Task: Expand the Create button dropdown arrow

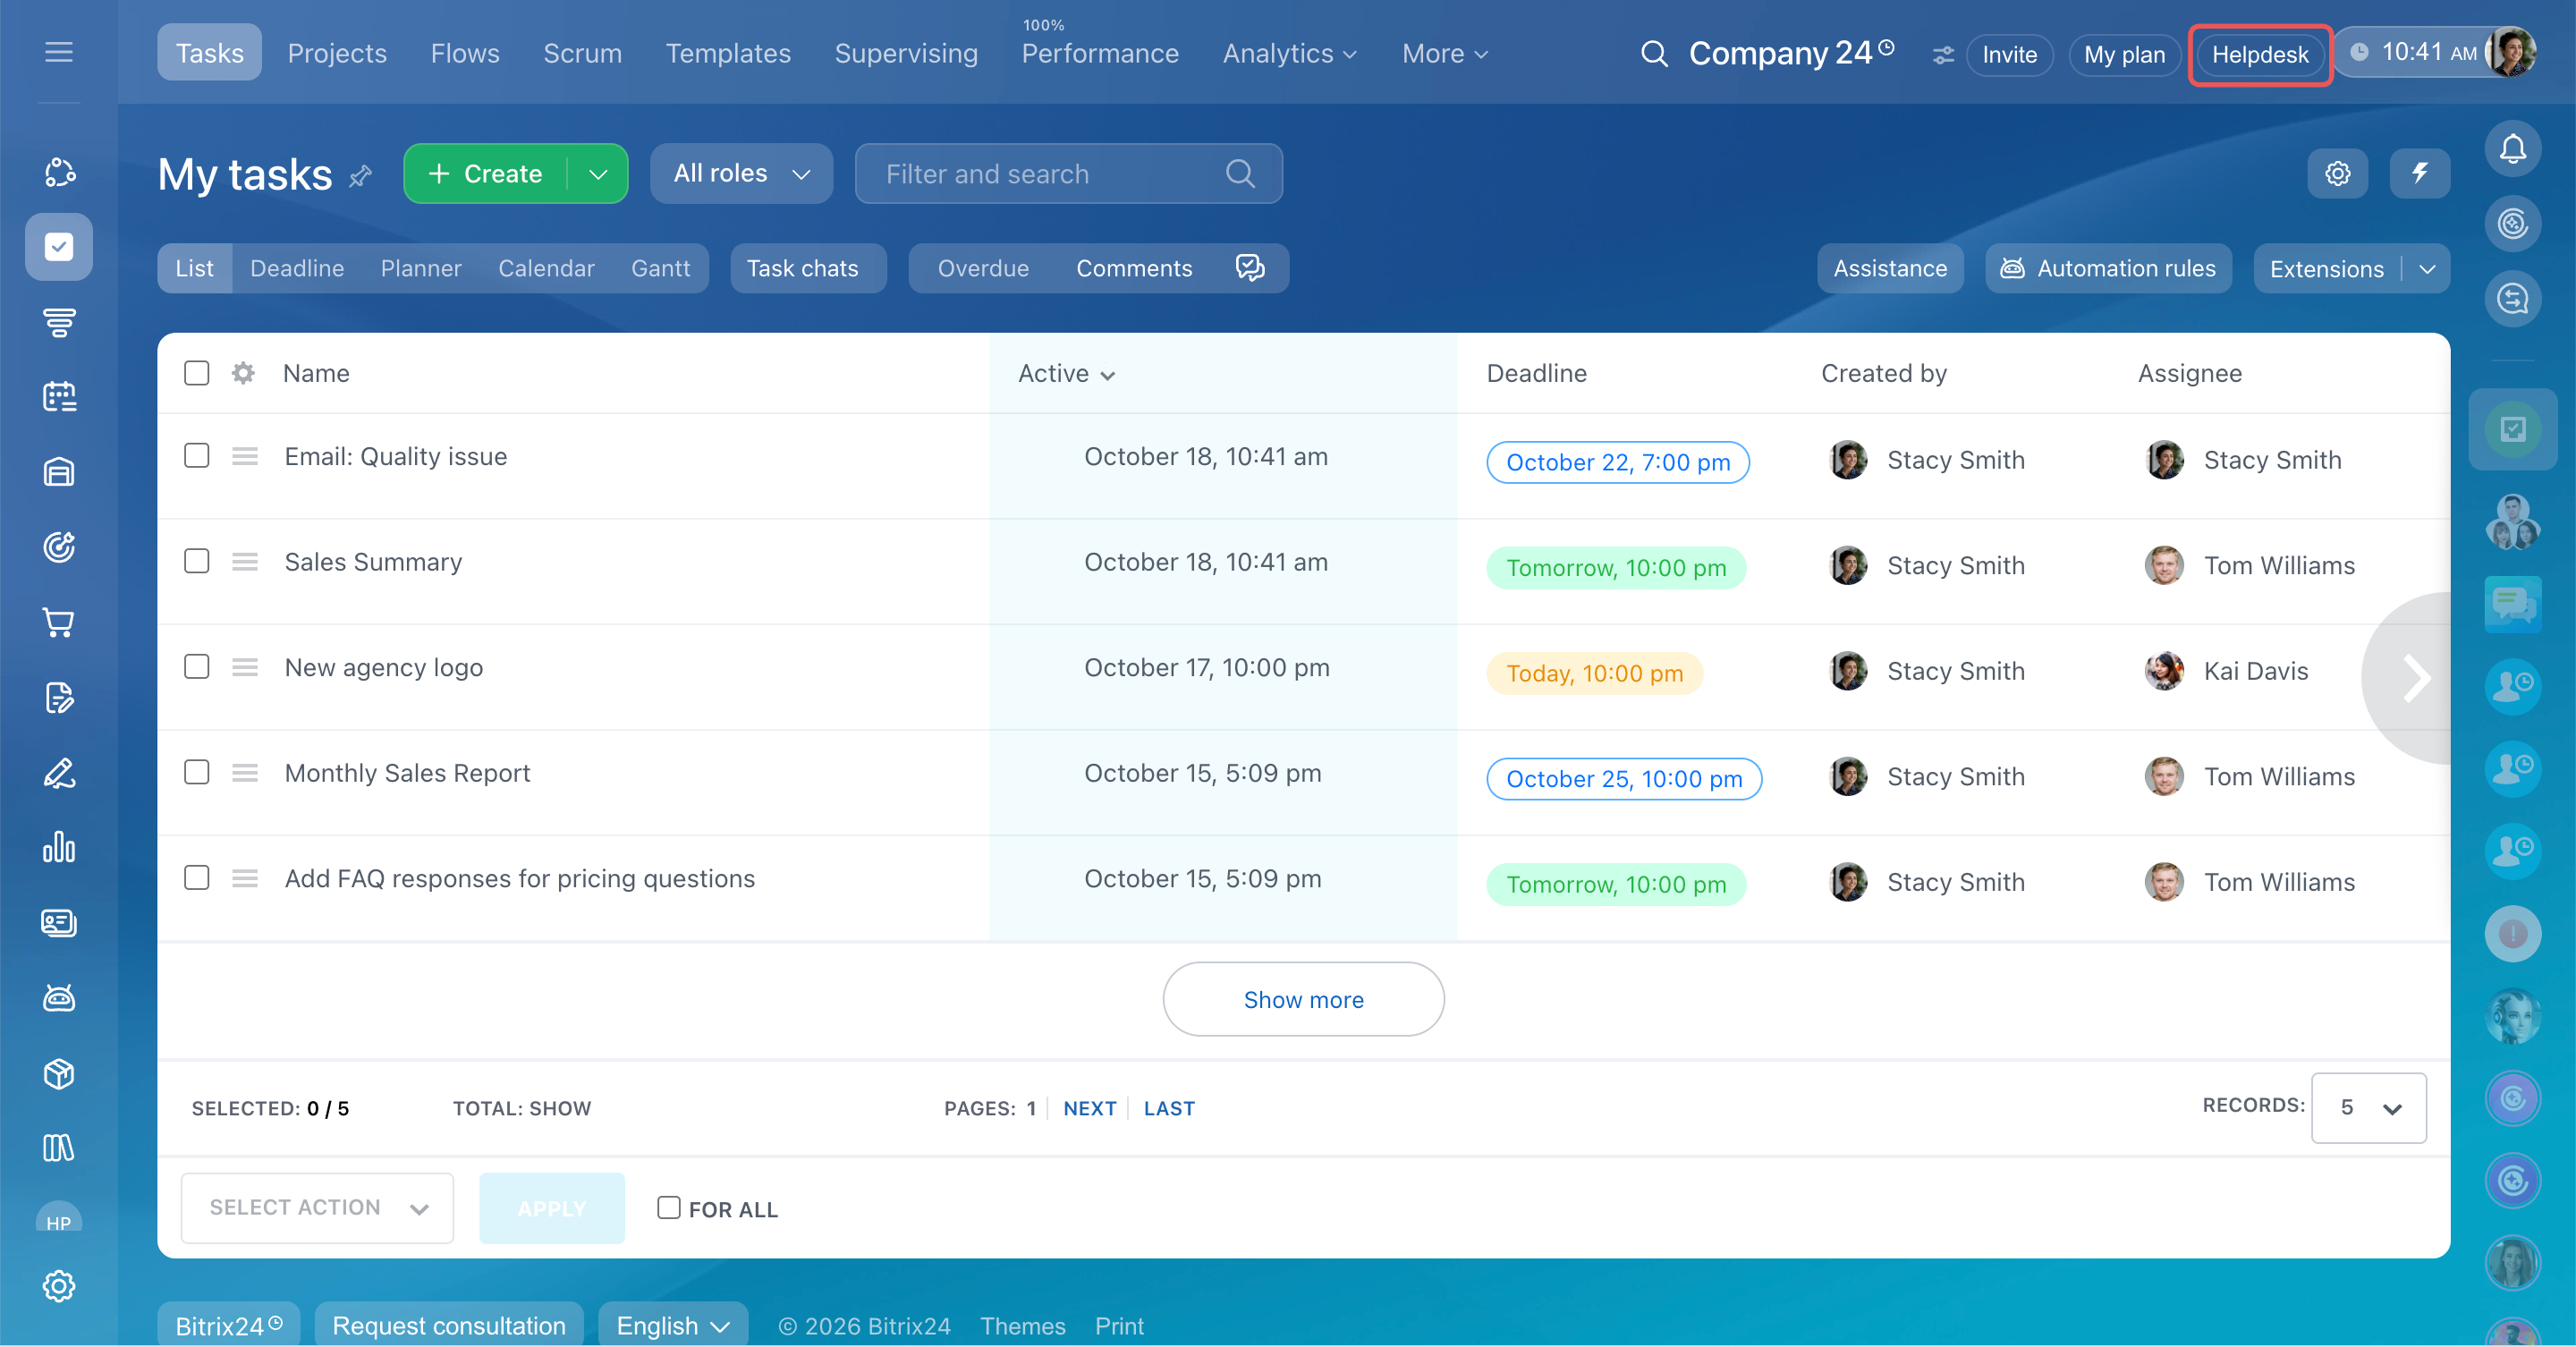Action: pos(598,174)
